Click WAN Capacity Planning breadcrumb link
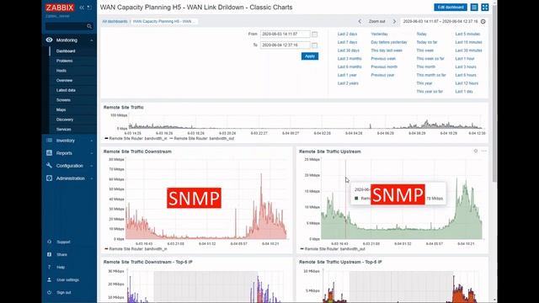 (x=163, y=21)
